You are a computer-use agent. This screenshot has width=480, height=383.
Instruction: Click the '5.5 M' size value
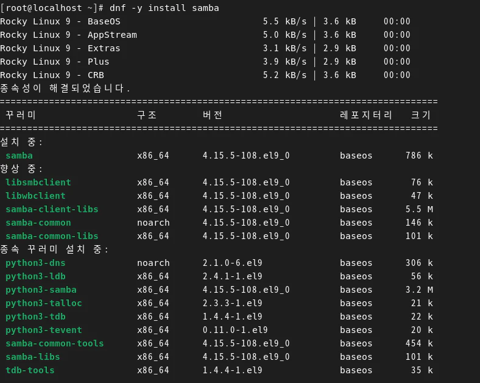point(419,210)
